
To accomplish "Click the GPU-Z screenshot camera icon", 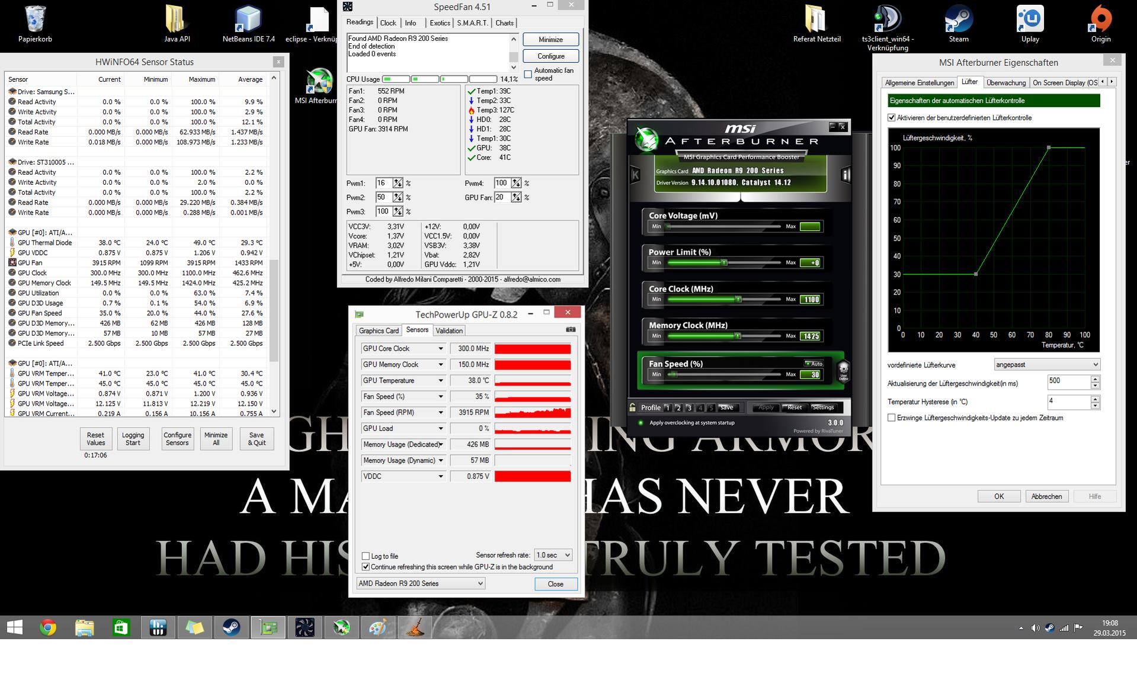I will [570, 329].
